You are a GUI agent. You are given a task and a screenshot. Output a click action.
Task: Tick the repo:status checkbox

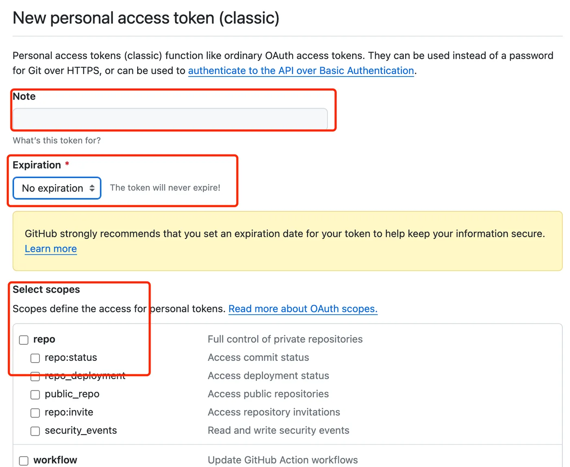(x=35, y=358)
